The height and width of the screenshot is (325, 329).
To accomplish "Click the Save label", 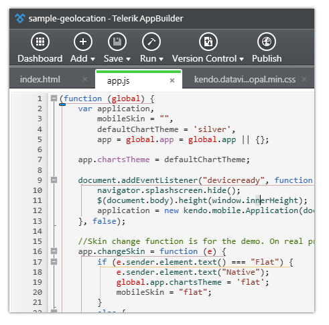I will coord(113,58).
